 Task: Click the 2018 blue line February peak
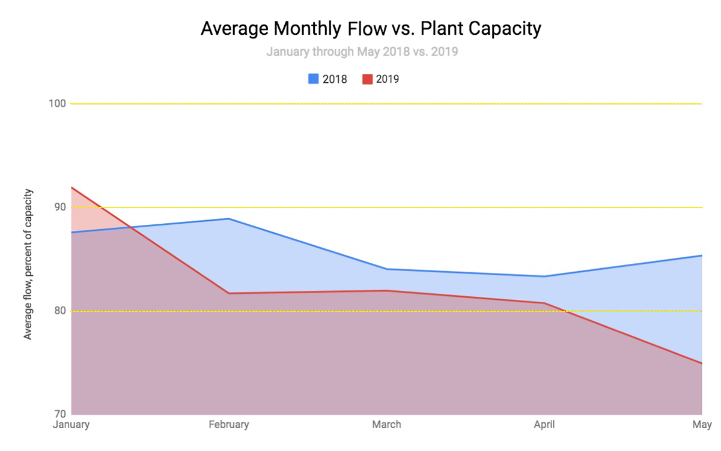point(229,219)
